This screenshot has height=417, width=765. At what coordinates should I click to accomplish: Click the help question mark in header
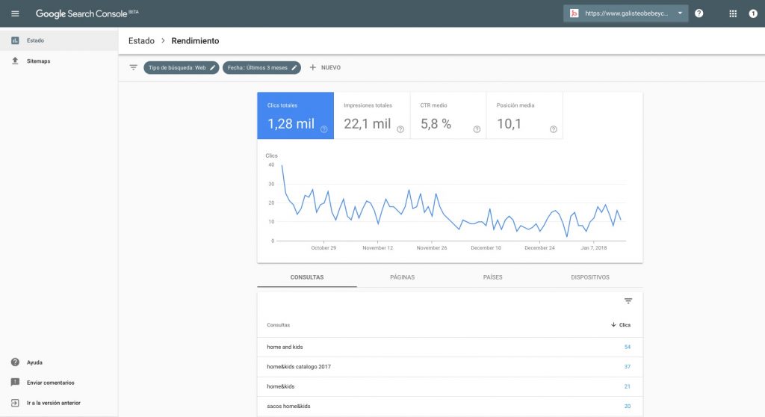click(x=699, y=13)
